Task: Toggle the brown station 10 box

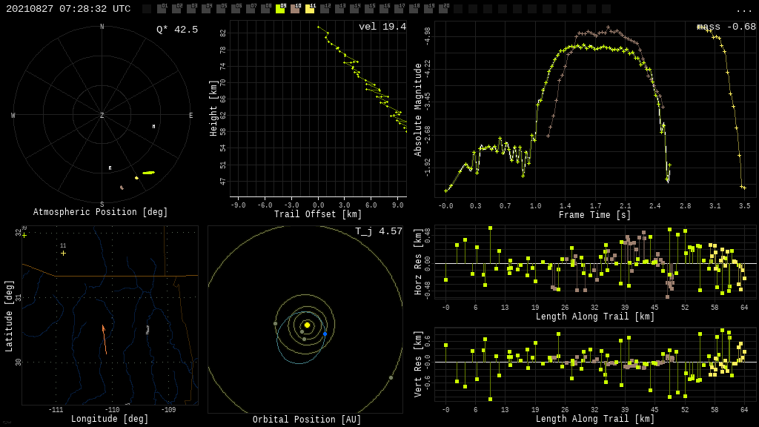Action: coord(295,9)
